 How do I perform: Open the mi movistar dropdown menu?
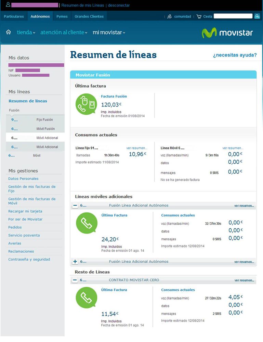[x=108, y=32]
